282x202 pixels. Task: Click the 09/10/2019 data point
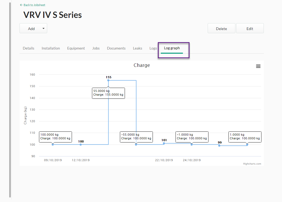coord(53,145)
